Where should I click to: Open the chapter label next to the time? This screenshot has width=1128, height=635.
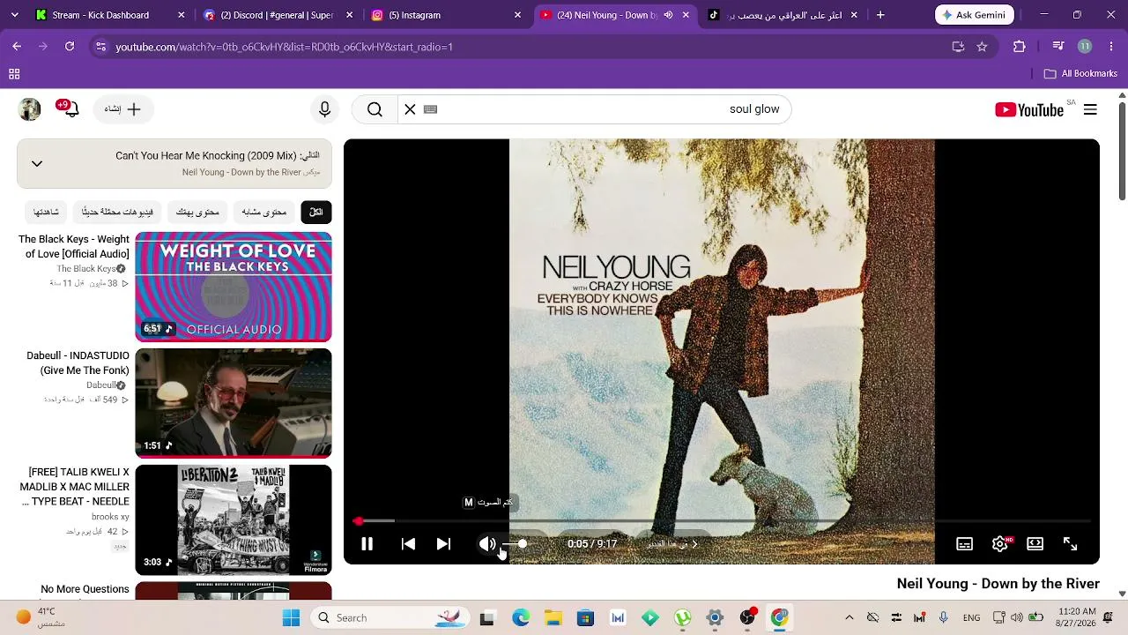pyautogui.click(x=672, y=544)
